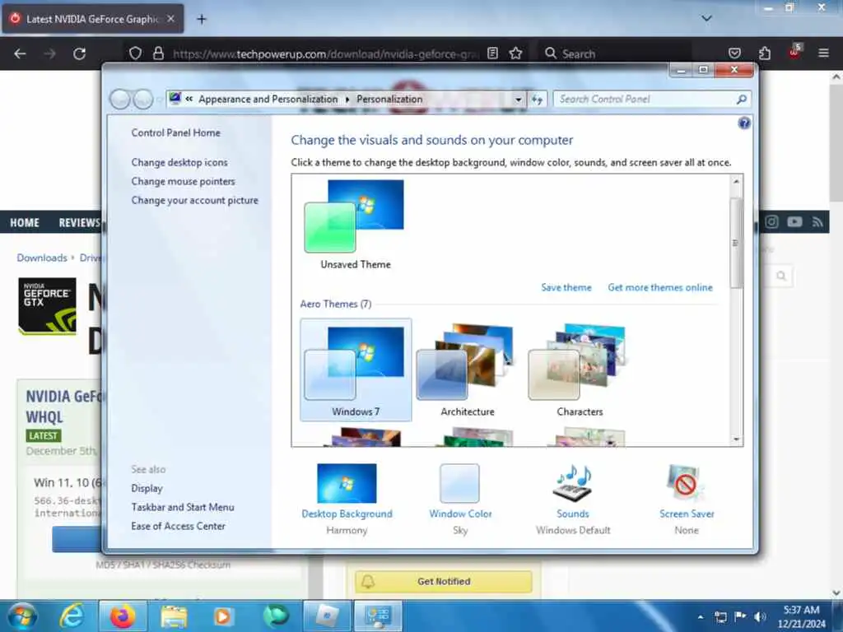843x632 pixels.
Task: Launch Internet Explorer from taskbar
Action: point(72,616)
